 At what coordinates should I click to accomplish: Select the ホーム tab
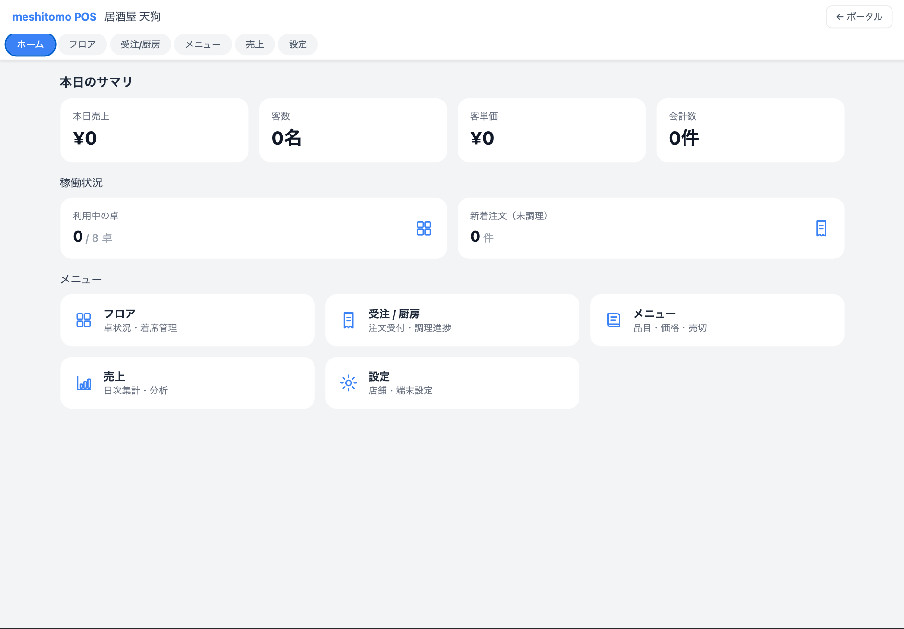pyautogui.click(x=30, y=45)
